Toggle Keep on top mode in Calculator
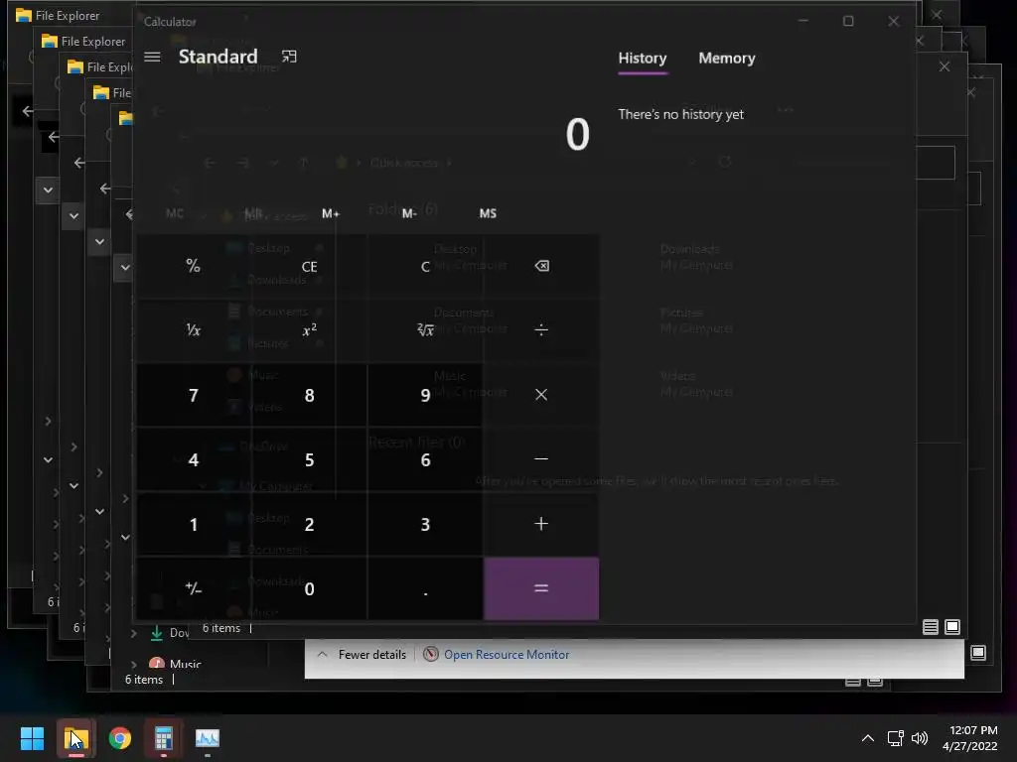This screenshot has width=1017, height=762. (x=289, y=57)
